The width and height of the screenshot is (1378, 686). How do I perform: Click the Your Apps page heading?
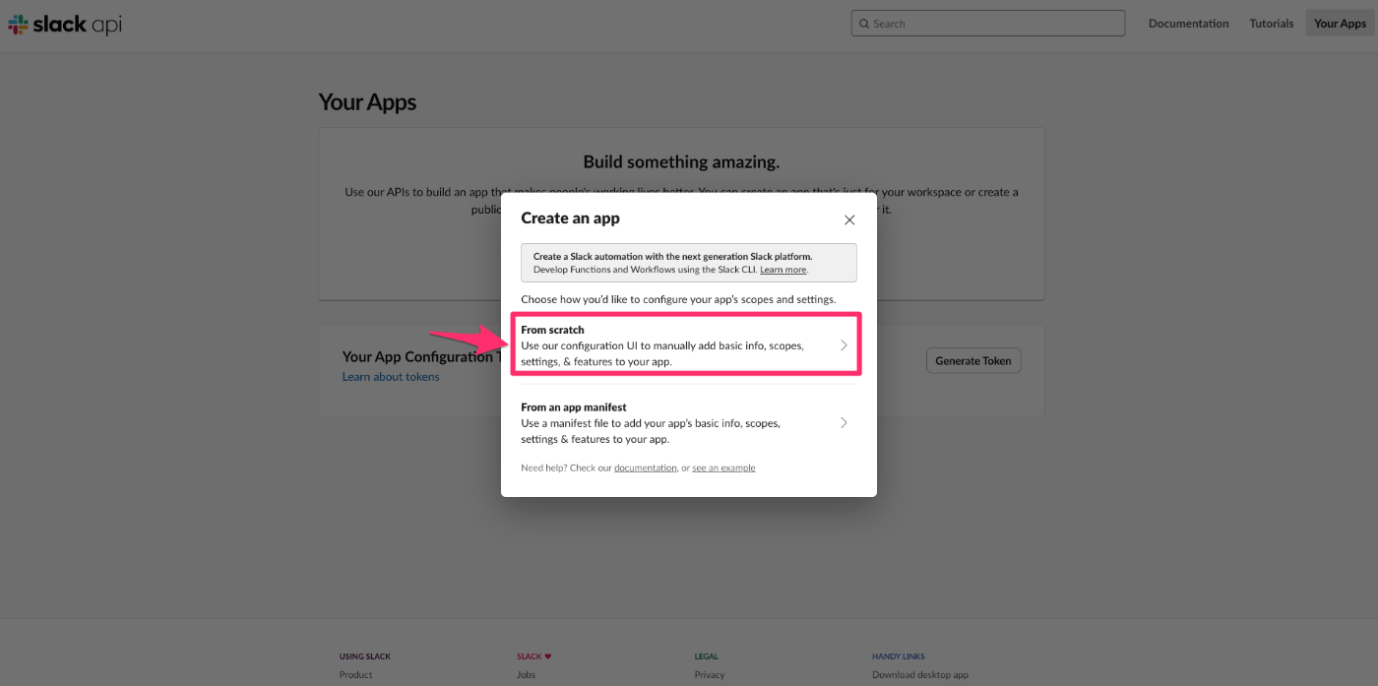[367, 102]
